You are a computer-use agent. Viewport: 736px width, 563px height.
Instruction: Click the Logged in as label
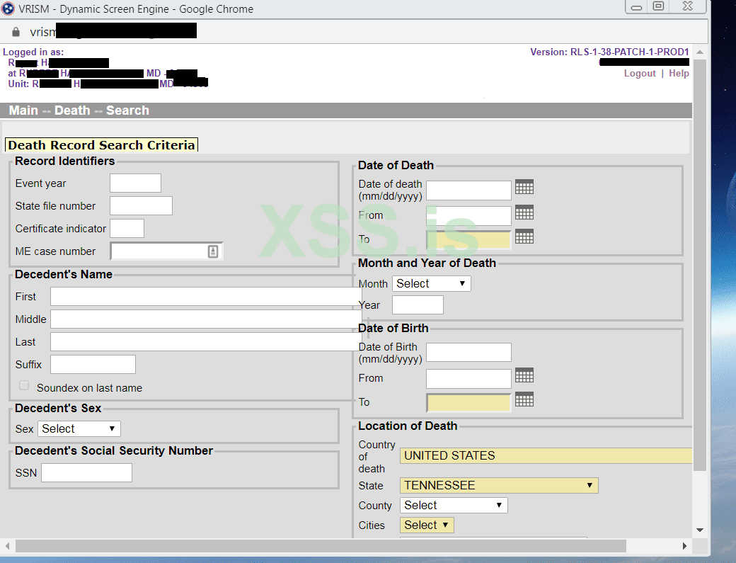point(33,52)
